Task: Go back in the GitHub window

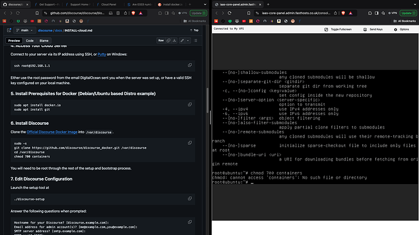Action: (5, 13)
